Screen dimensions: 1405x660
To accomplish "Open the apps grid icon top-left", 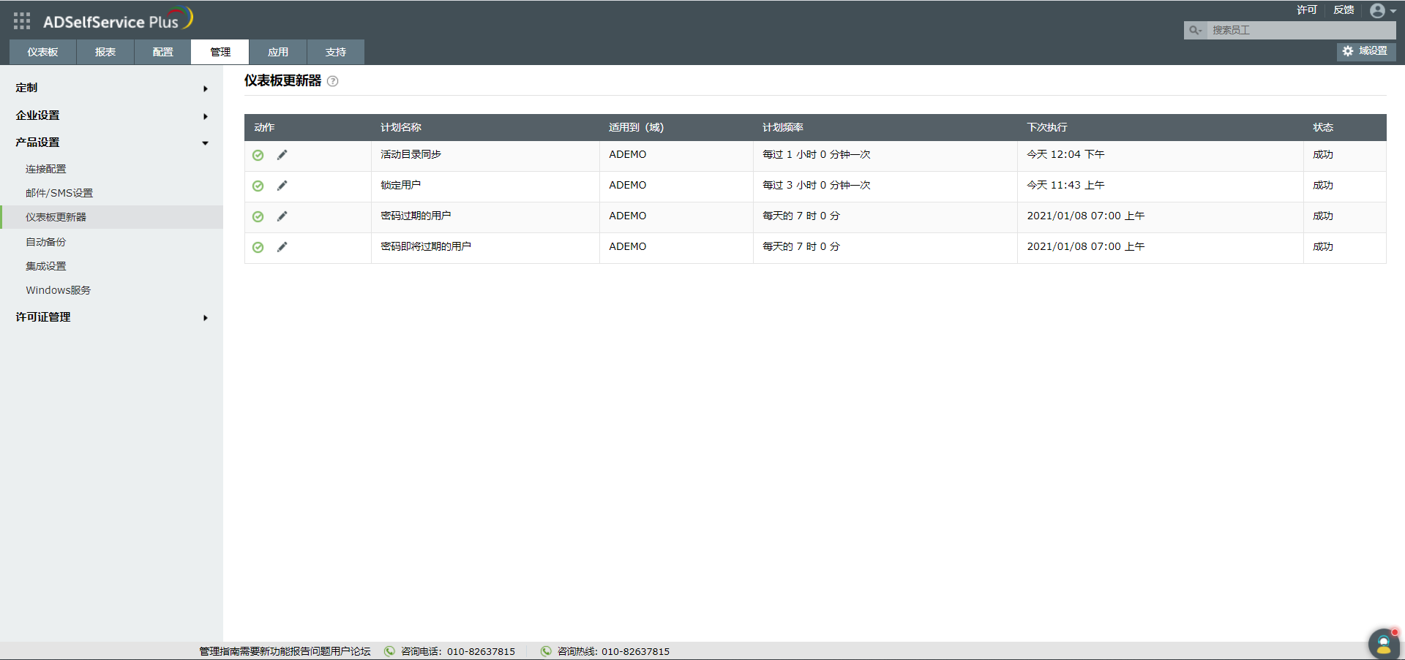I will (x=21, y=20).
